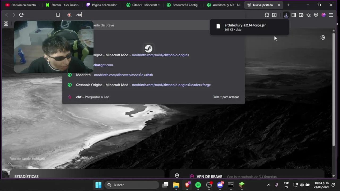Click the Foto de Jackie Hubbard credit
Viewport: 340px width, 191px height.
tap(27, 159)
